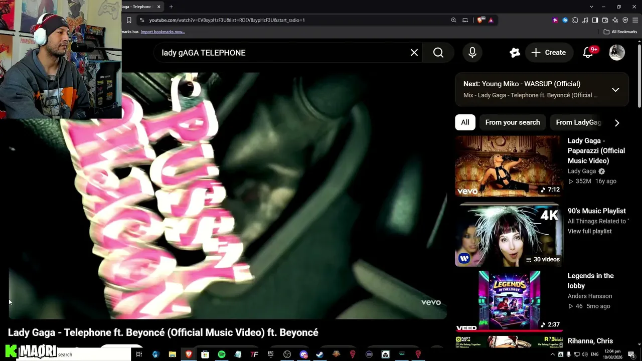Image resolution: width=642 pixels, height=361 pixels.
Task: Open File Explorer from the taskbar
Action: 172,354
